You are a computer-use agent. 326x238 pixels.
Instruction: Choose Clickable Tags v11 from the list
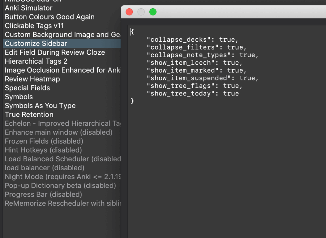(x=62, y=26)
